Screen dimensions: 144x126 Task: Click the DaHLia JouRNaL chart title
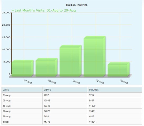click(77, 5)
